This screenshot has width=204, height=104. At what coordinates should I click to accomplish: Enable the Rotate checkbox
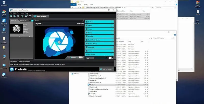87,33
